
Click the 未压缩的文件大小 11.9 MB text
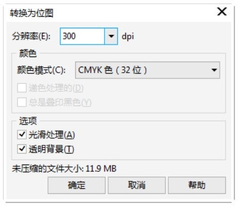[x=64, y=169]
